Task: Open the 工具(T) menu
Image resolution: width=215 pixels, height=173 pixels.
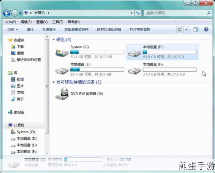Action: click(58, 22)
